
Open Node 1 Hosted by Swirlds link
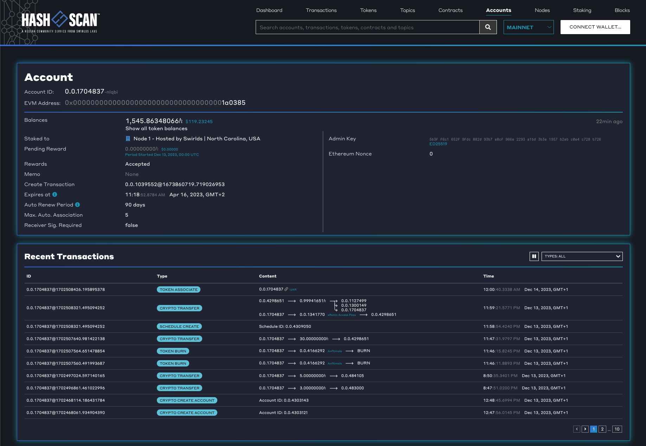tap(197, 139)
